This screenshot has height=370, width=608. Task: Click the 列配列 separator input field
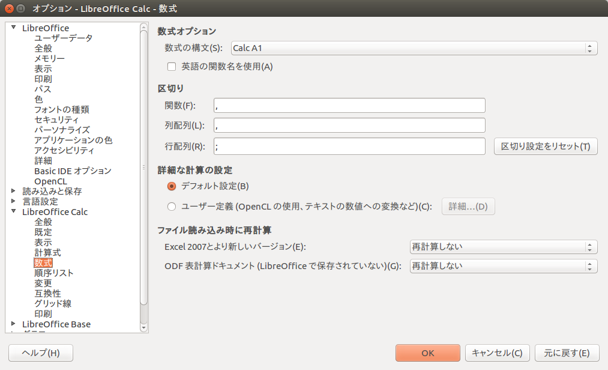(x=349, y=126)
